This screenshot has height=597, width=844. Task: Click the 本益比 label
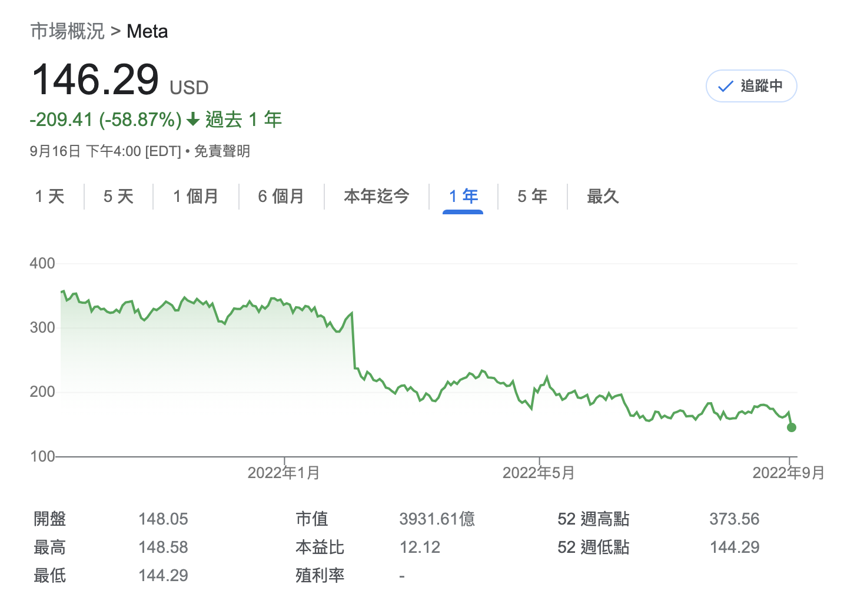click(320, 547)
